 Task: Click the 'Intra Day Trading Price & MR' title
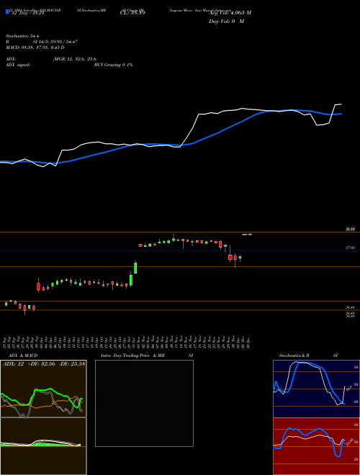tap(133, 356)
